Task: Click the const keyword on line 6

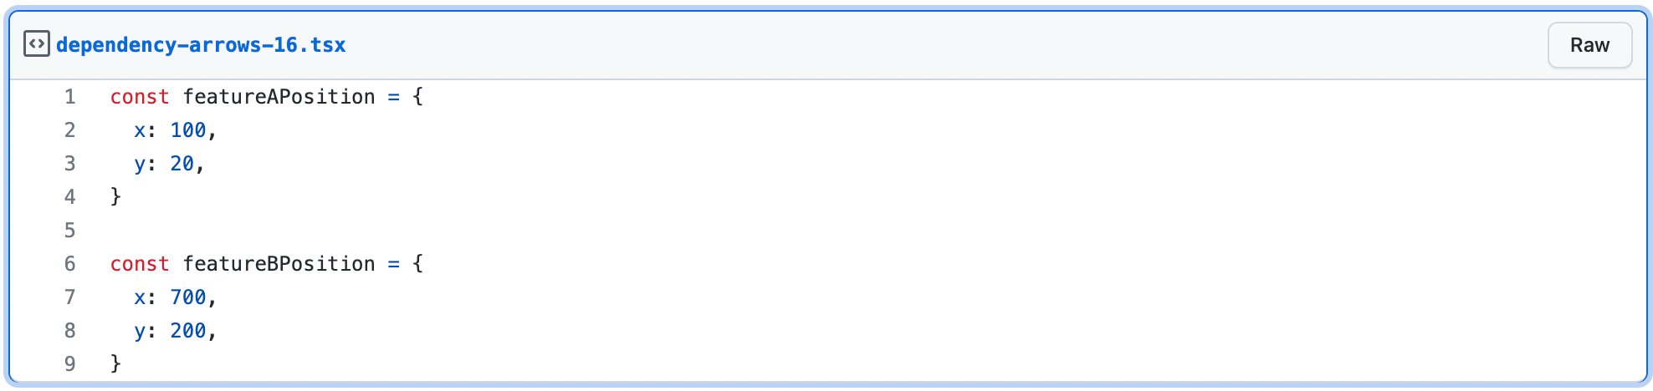Action: click(140, 264)
